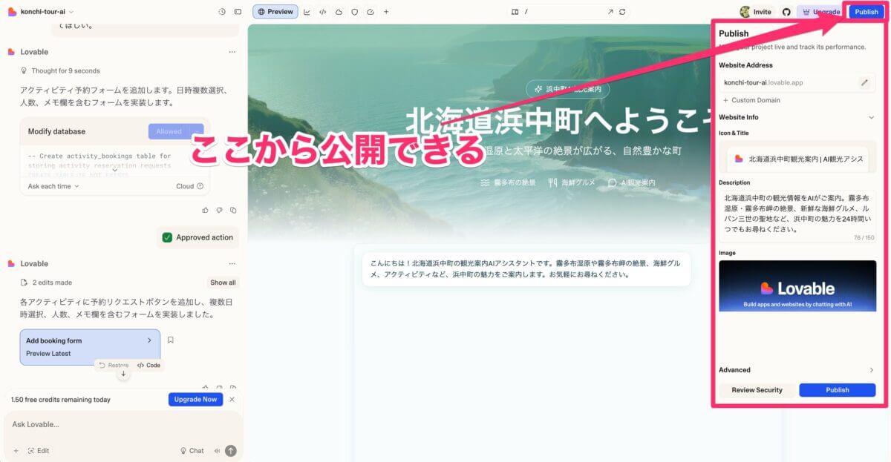Screen dimensions: 891x462
Task: Collapse the Website Info section
Action: point(871,117)
